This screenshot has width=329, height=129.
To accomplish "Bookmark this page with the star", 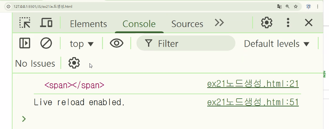I will [x=295, y=6].
